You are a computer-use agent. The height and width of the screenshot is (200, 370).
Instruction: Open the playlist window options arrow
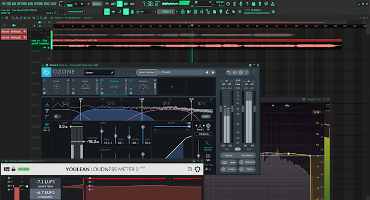3,18
